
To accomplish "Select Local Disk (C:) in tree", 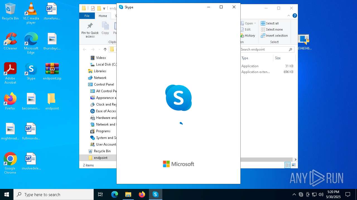I will click(x=103, y=64).
